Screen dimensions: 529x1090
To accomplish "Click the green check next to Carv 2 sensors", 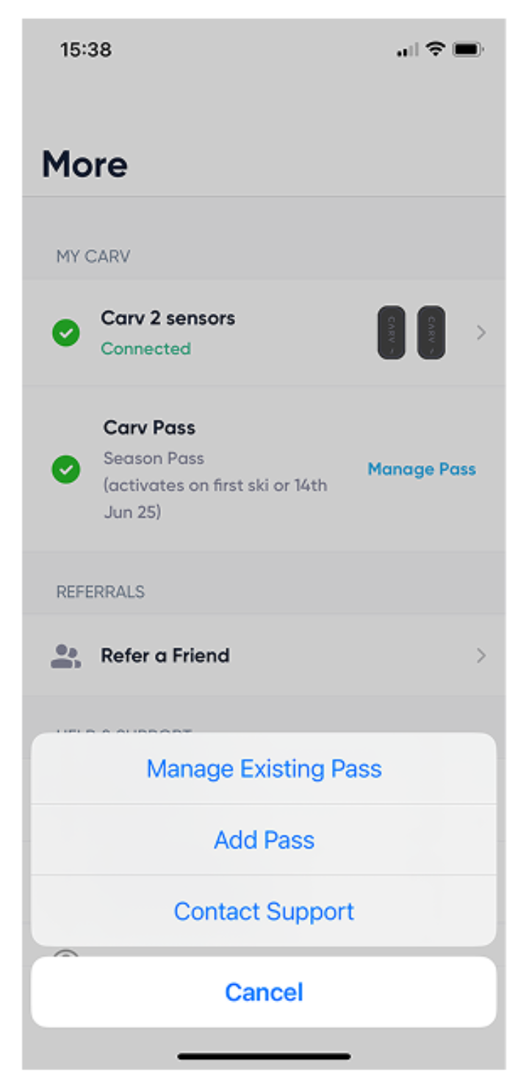I will pyautogui.click(x=66, y=334).
